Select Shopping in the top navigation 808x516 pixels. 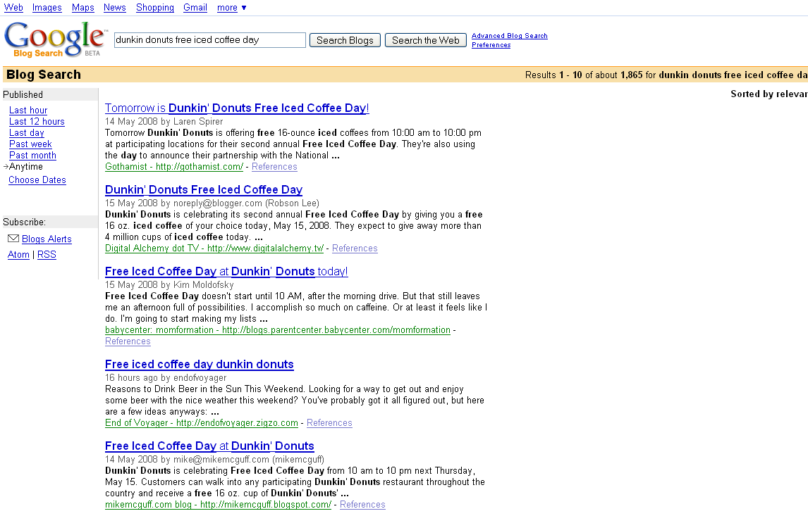[154, 8]
